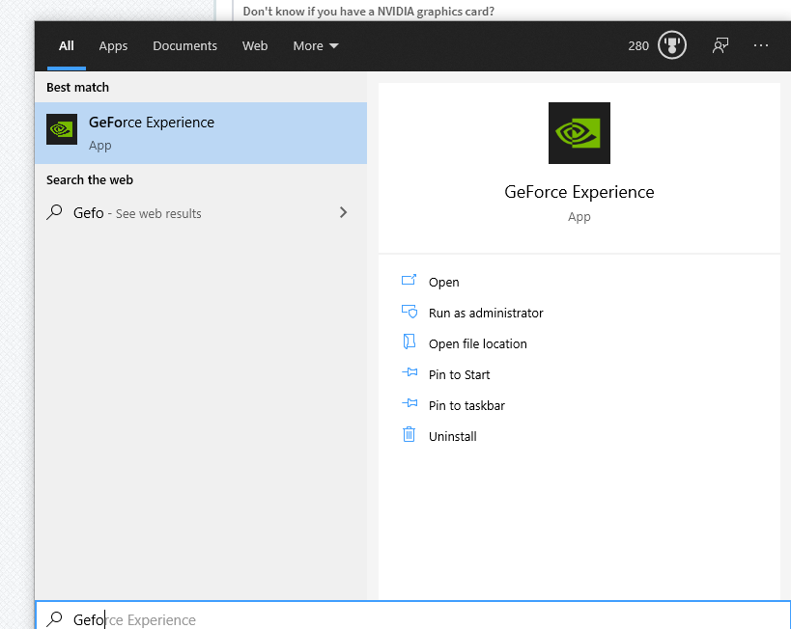Image resolution: width=791 pixels, height=629 pixels.
Task: Click the Uninstall trash can icon
Action: pyautogui.click(x=409, y=434)
